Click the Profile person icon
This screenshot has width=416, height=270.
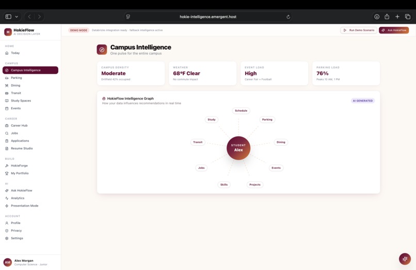(7, 223)
